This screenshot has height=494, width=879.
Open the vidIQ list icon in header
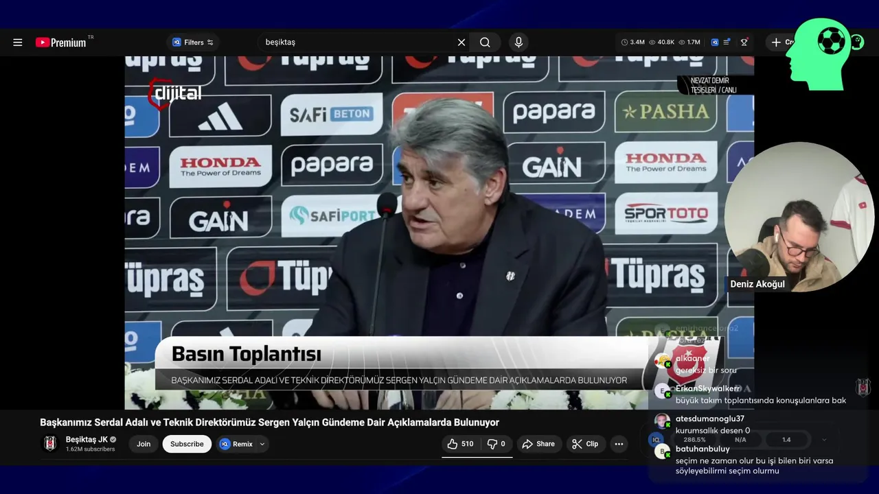click(727, 43)
